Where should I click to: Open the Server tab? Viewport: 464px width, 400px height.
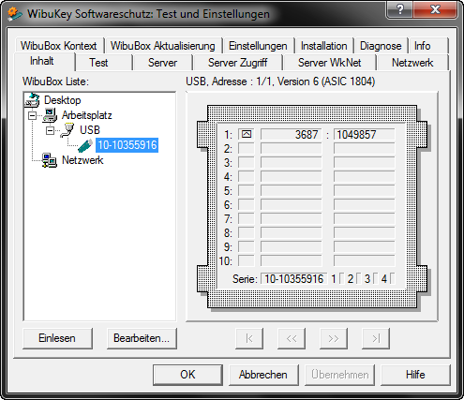pos(162,63)
